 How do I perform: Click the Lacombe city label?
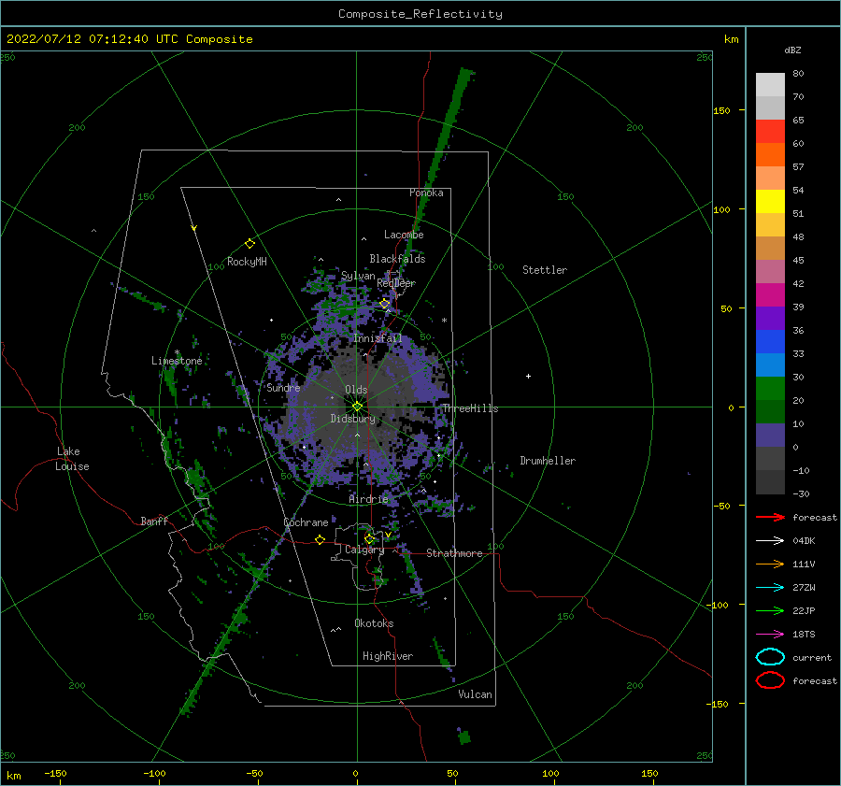(404, 235)
